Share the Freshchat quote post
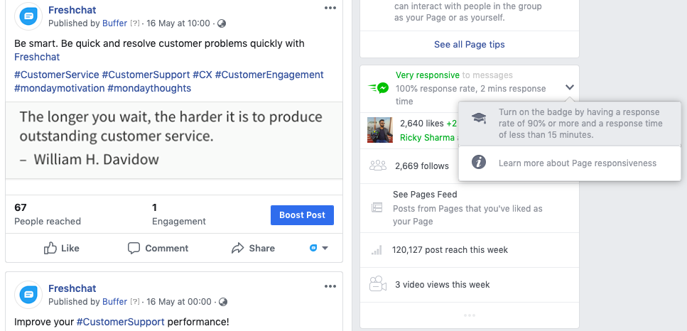 [x=253, y=249]
